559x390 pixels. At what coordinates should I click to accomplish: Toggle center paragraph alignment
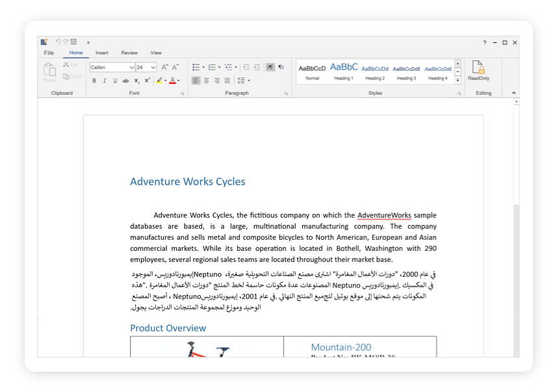[x=205, y=80]
